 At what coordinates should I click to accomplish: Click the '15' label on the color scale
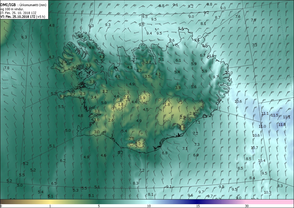pos(198,206)
